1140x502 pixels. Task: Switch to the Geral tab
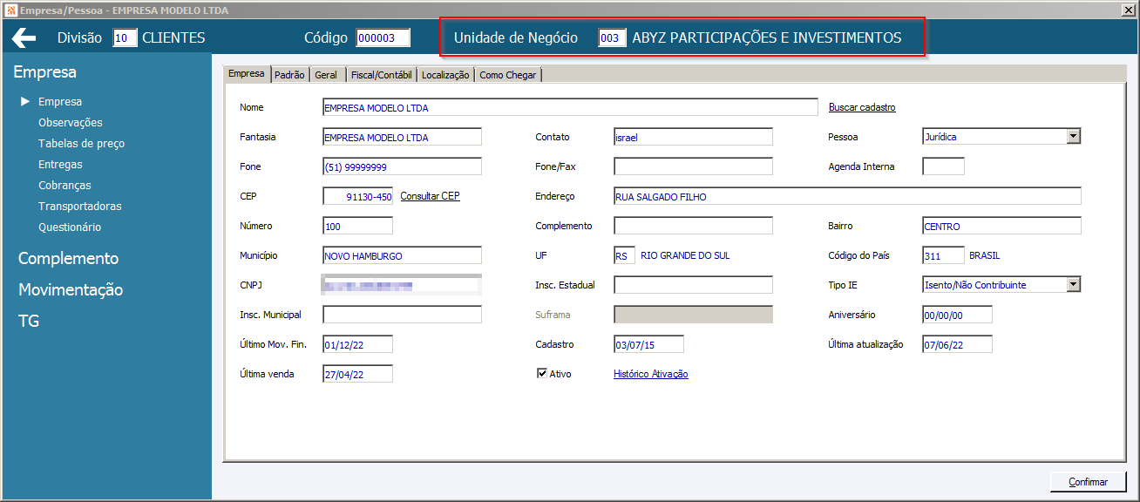tap(326, 75)
